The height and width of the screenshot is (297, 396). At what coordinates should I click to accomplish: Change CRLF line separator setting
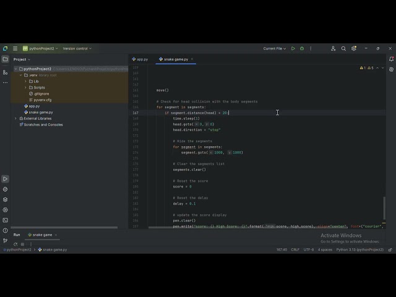295,250
